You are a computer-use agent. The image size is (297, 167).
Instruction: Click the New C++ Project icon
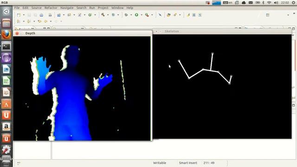tap(59, 15)
